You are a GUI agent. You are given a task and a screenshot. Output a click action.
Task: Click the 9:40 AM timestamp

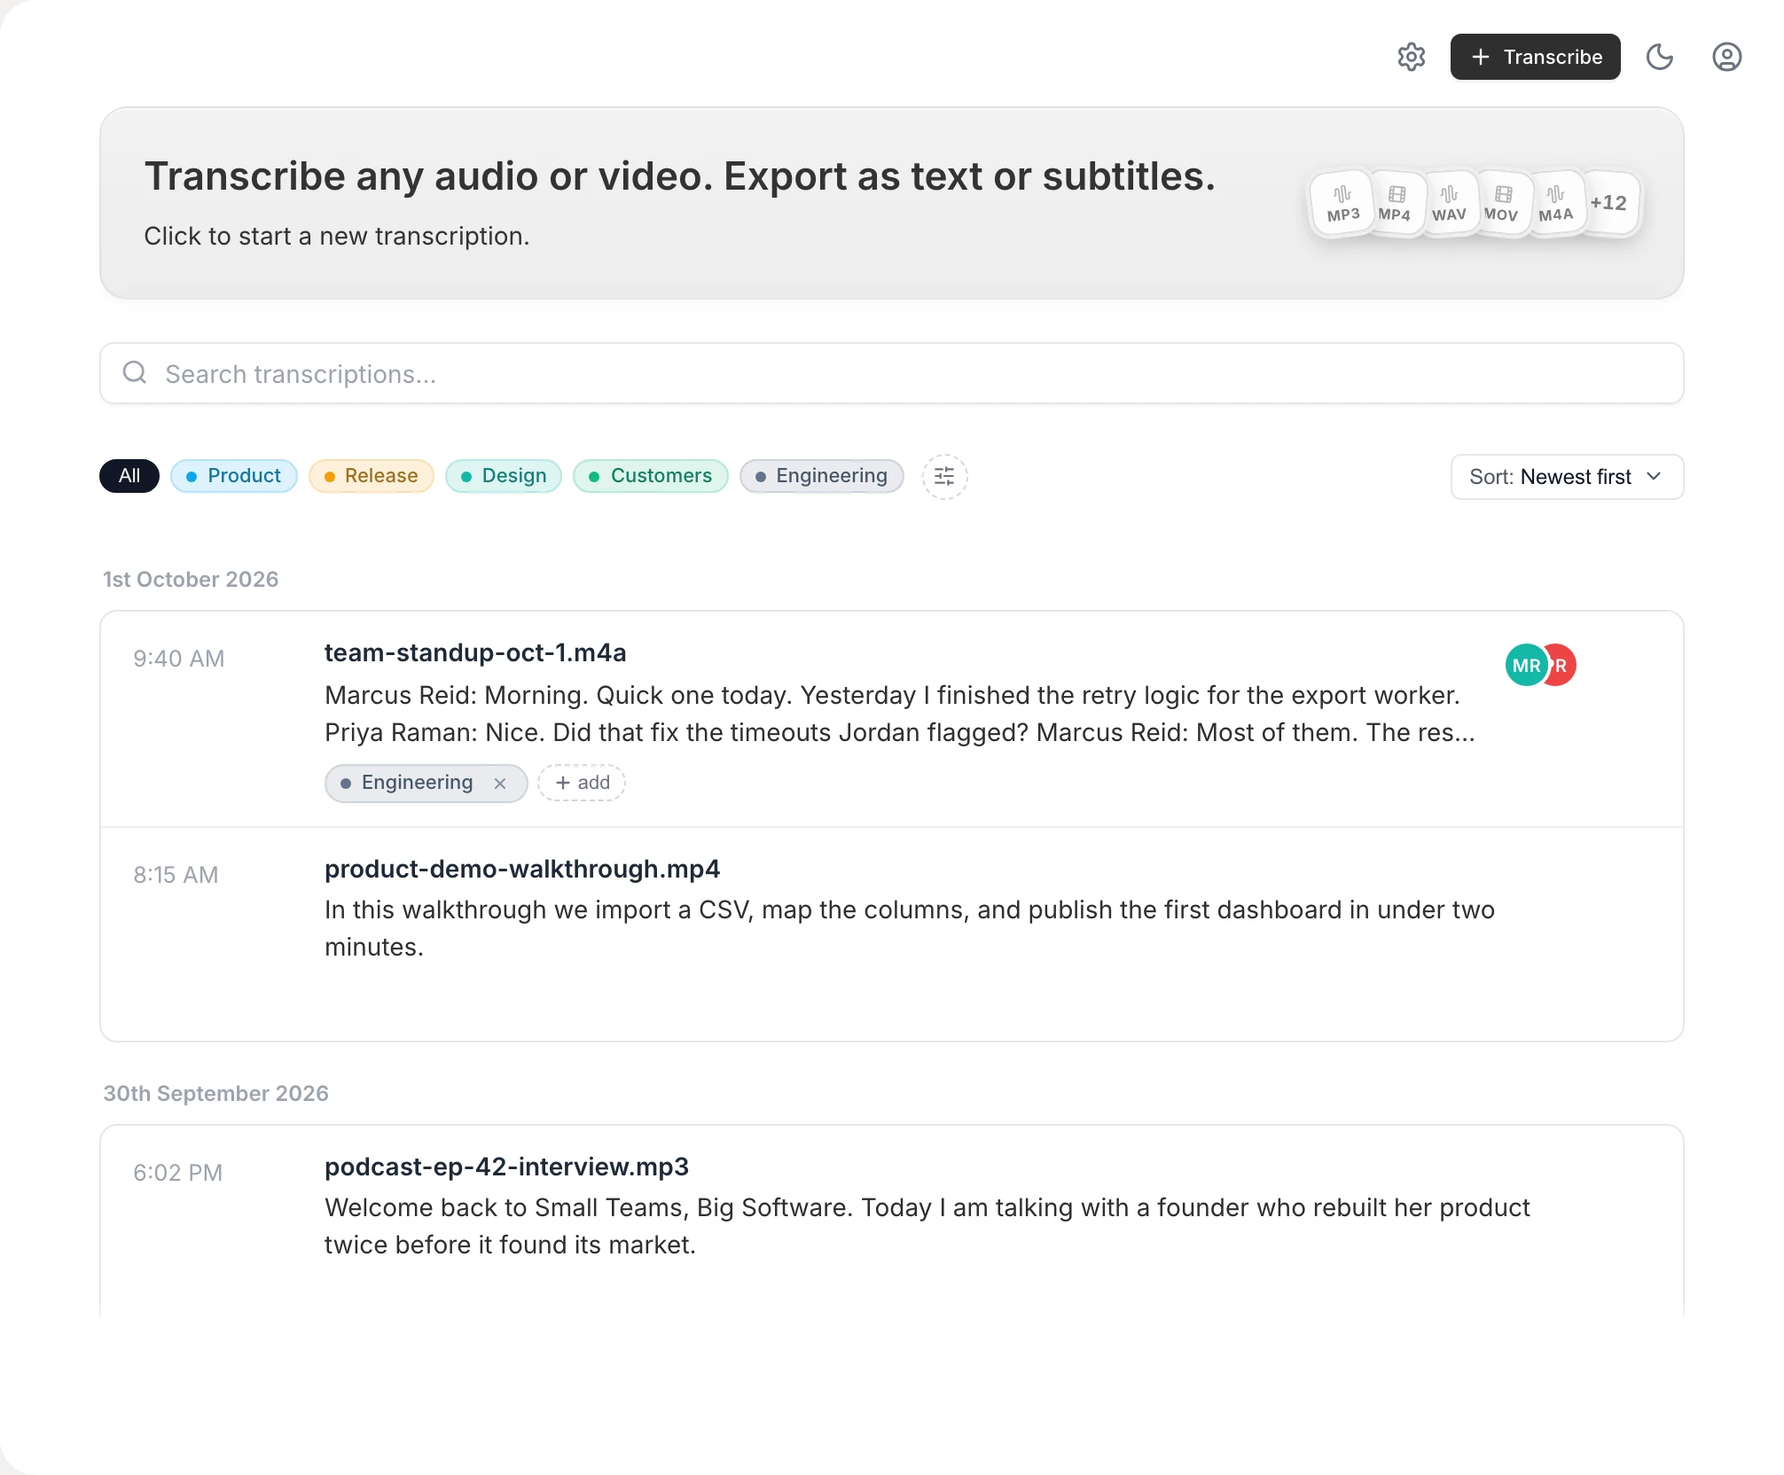[179, 659]
